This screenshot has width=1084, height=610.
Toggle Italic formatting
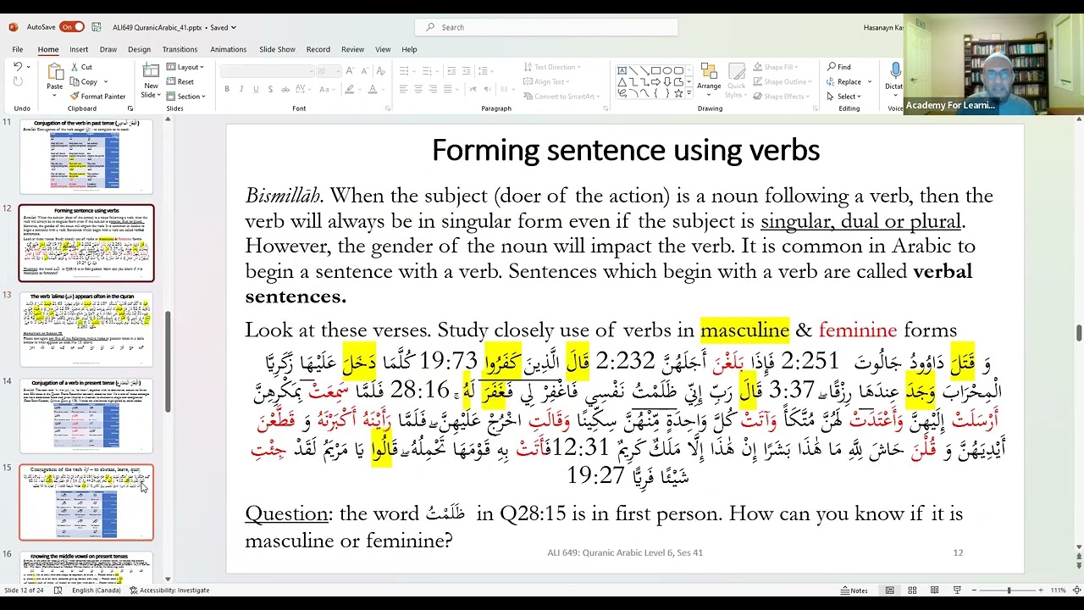241,89
